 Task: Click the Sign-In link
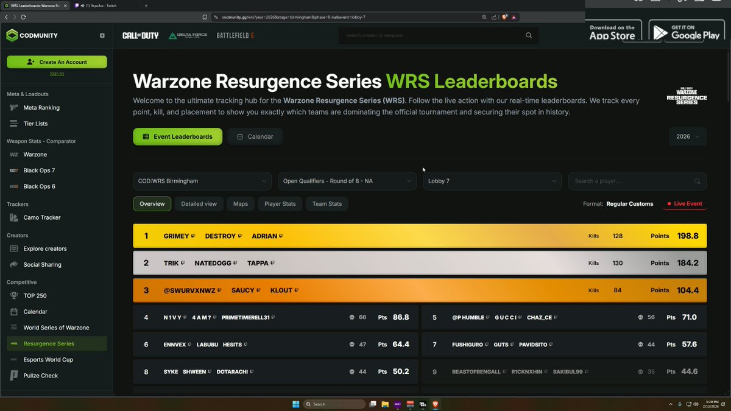57,74
